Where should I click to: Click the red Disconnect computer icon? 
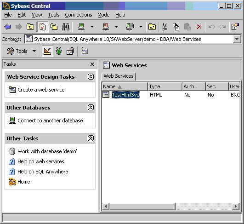pyautogui.click(x=106, y=27)
